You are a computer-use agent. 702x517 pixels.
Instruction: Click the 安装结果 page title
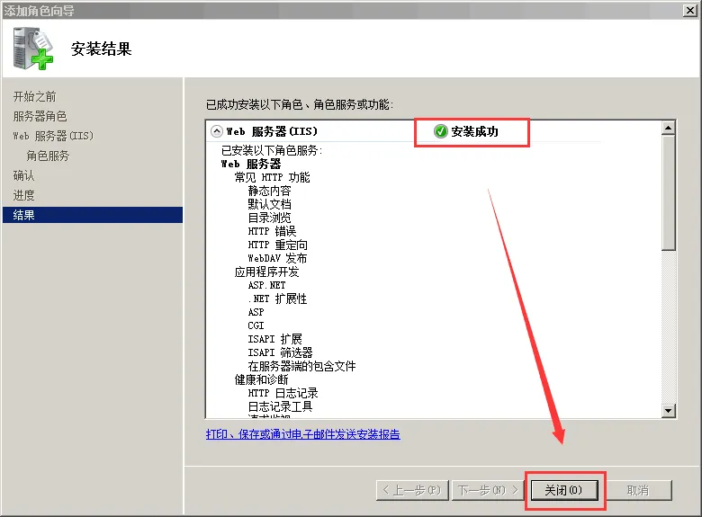(101, 49)
